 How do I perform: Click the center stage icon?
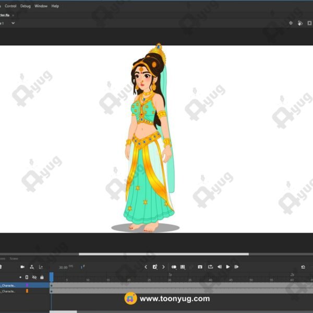[291, 23]
